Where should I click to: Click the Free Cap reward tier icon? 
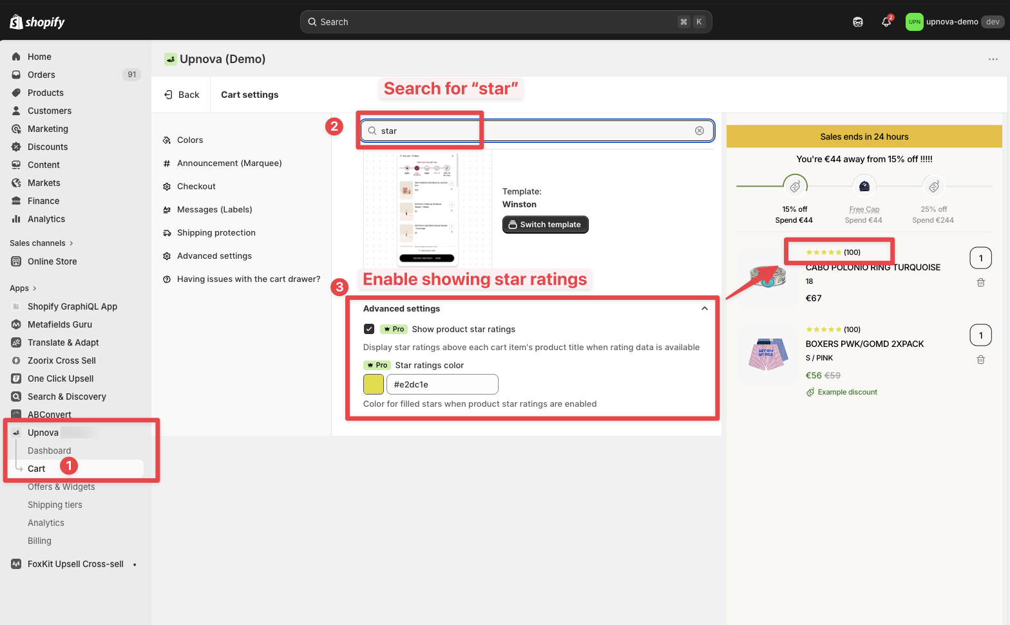[864, 186]
